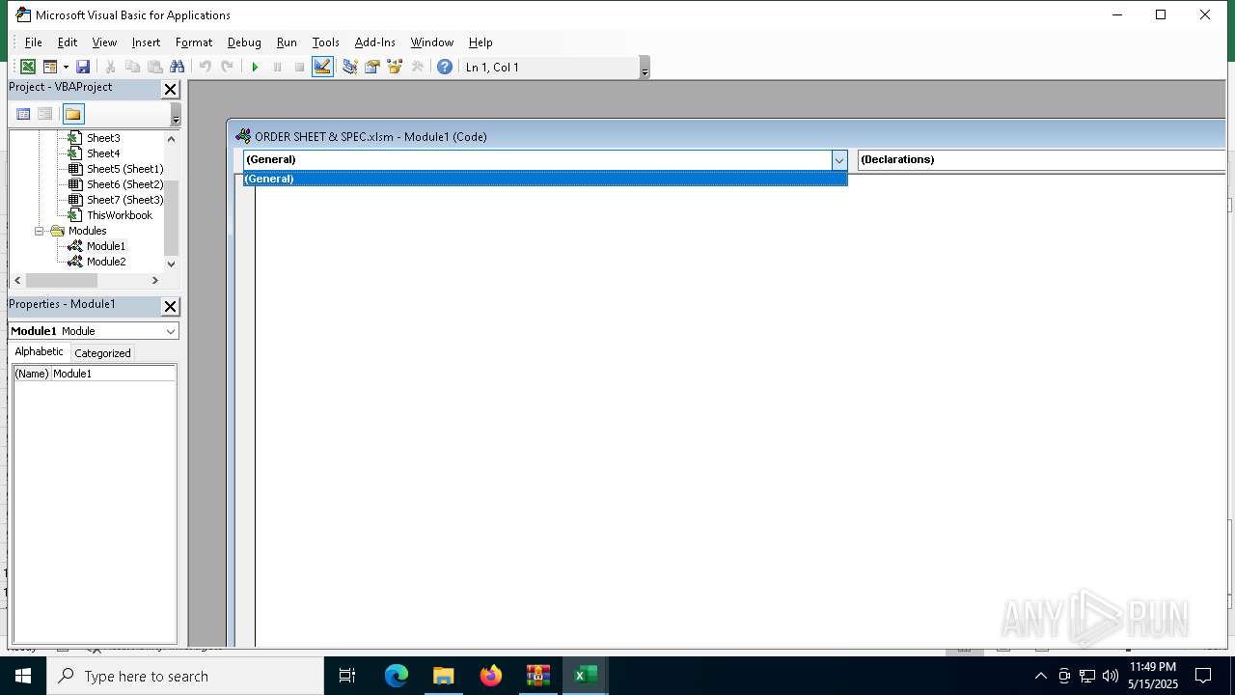This screenshot has width=1235, height=695.
Task: Open the Run menu
Action: click(x=287, y=42)
